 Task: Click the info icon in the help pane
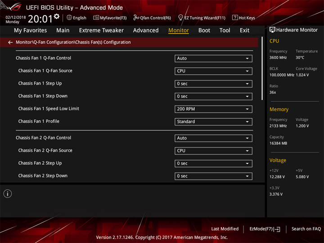click(8, 193)
